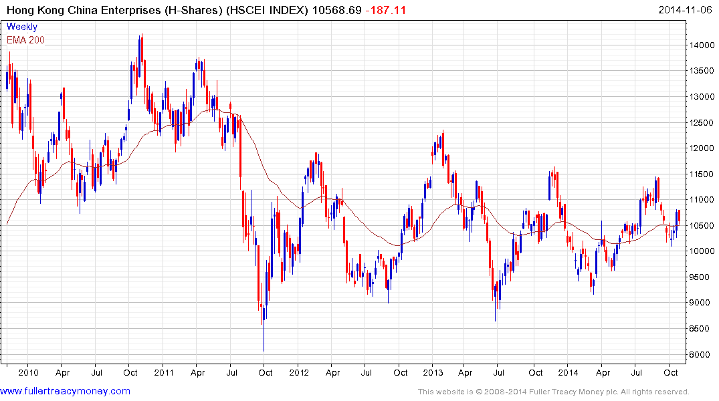Click the latest candlestick at the chart's right edge
719x401 pixels.
[679, 217]
